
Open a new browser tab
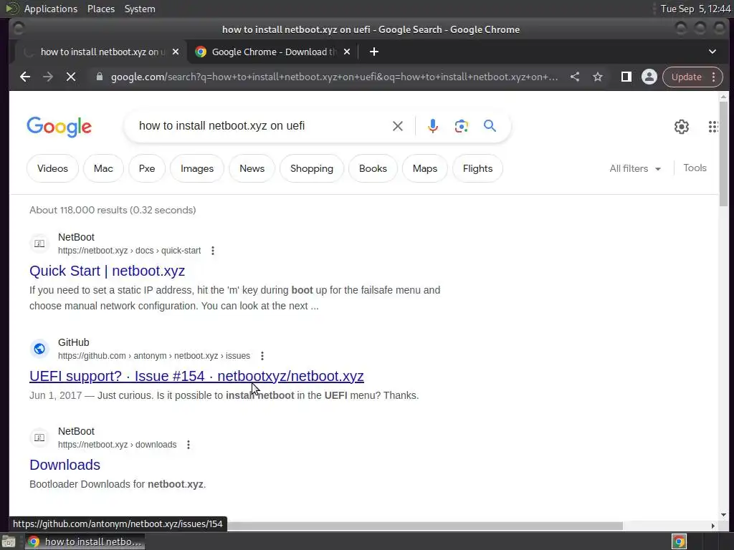click(373, 52)
